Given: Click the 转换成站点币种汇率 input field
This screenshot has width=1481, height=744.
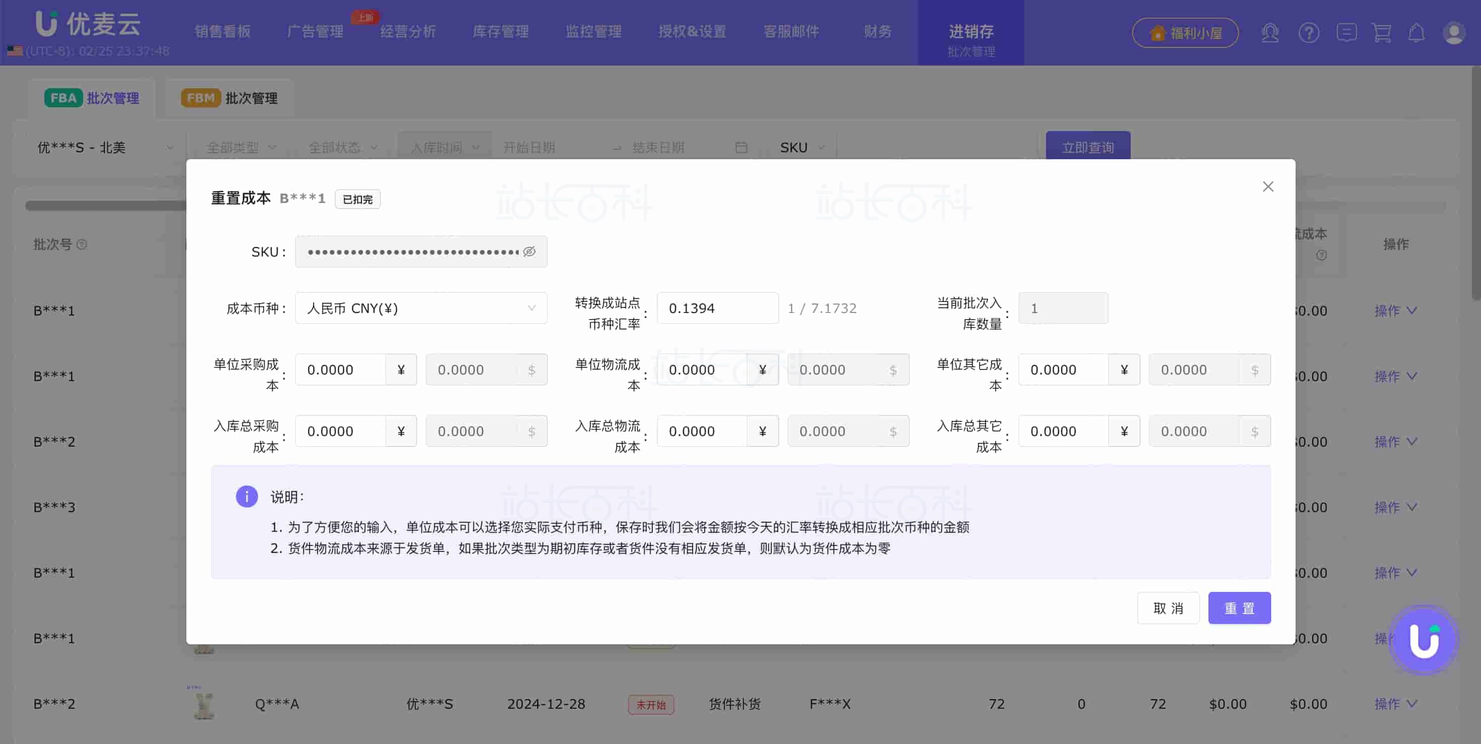Looking at the screenshot, I should [717, 308].
